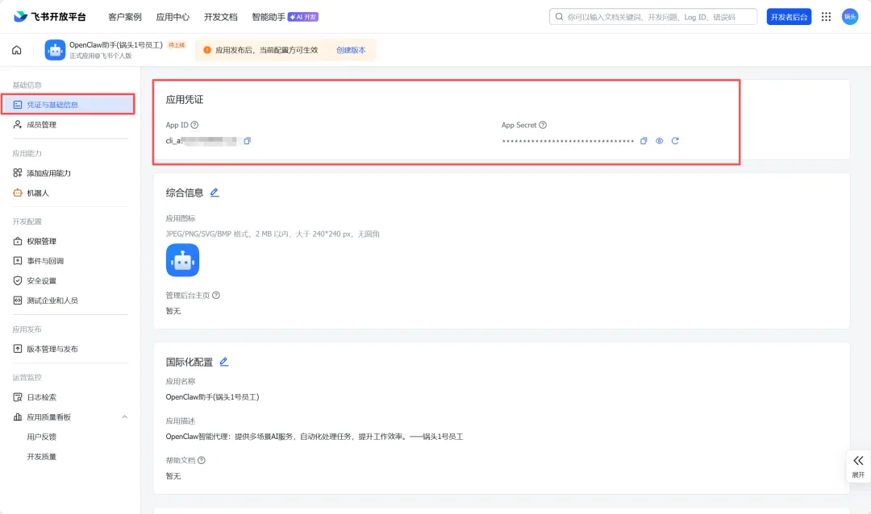
Task: Copy the App ID
Action: pyautogui.click(x=248, y=141)
